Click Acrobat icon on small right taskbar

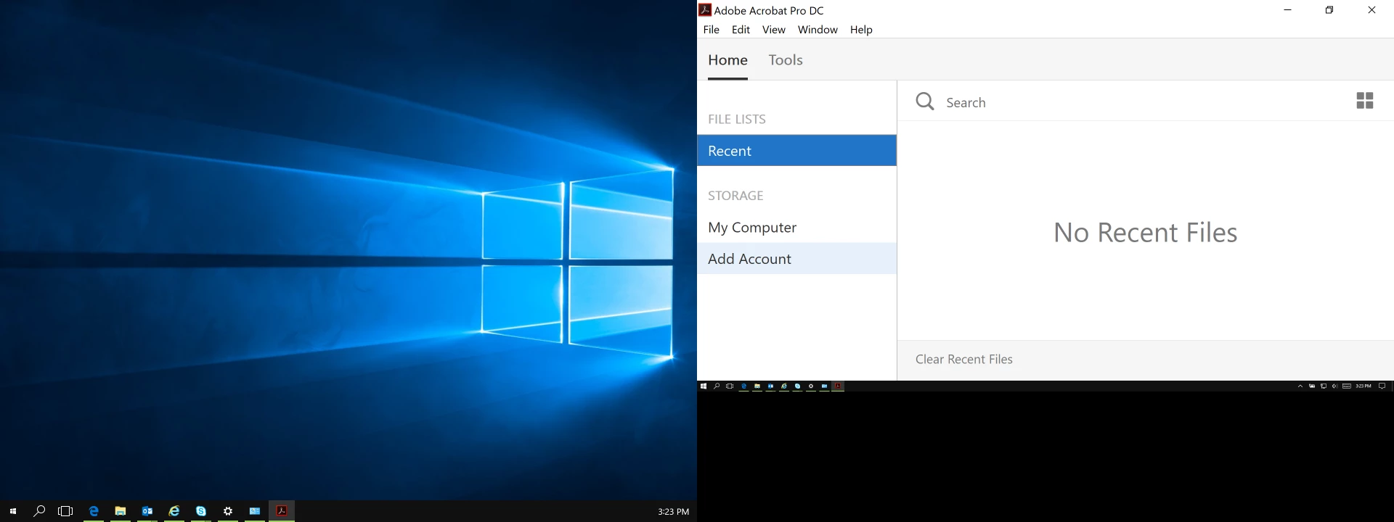838,386
